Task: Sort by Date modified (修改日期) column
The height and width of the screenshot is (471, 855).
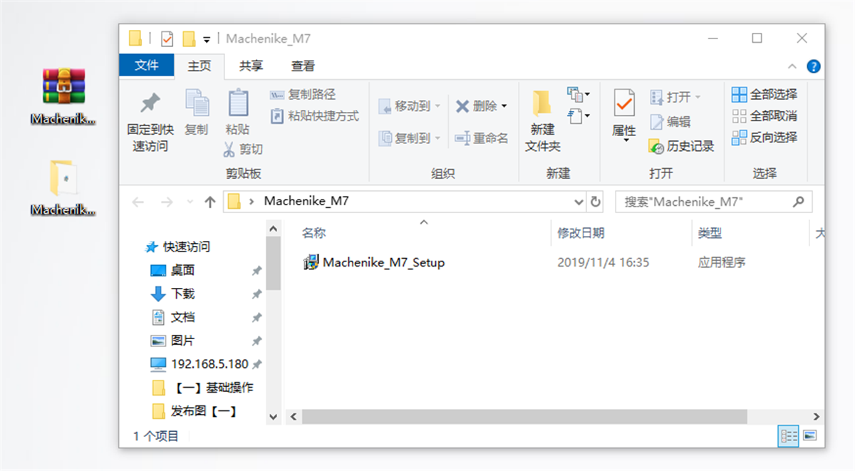Action: click(581, 233)
